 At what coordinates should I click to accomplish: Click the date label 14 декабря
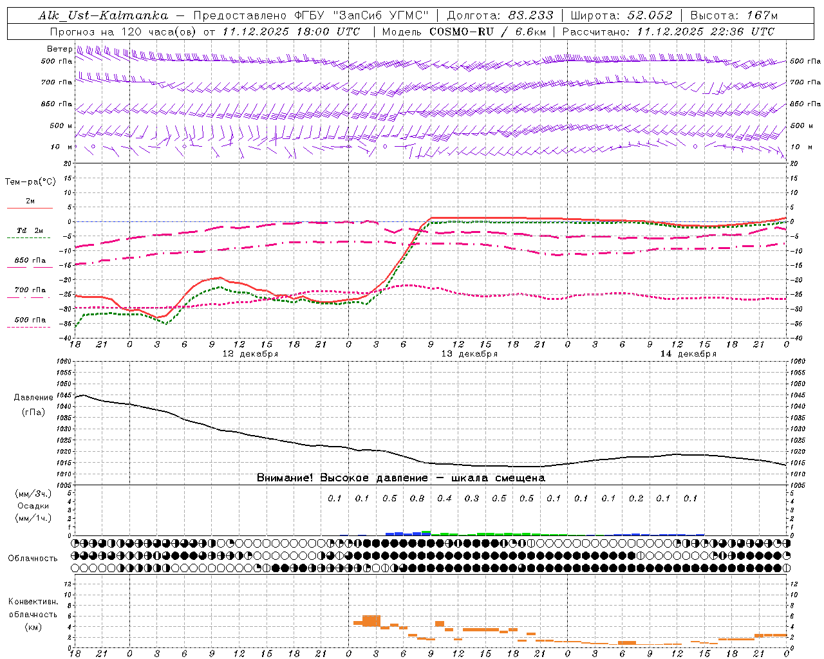pos(688,354)
